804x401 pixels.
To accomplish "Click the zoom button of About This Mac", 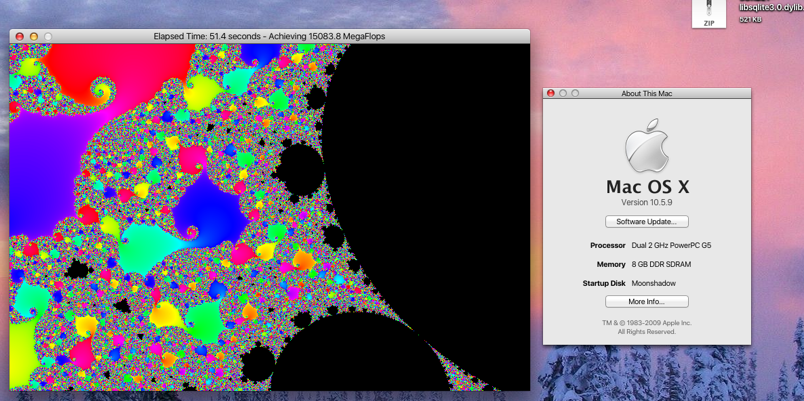I will click(x=575, y=93).
